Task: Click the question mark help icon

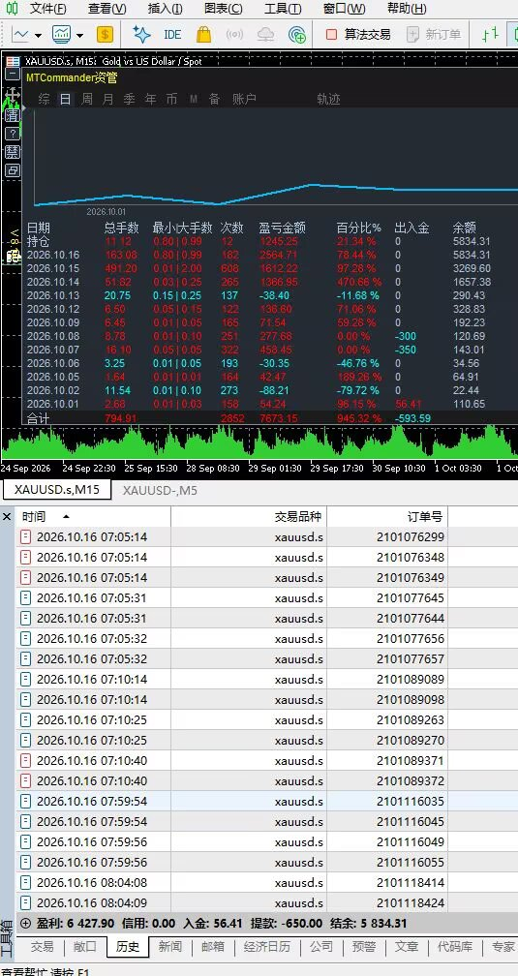Action: point(13,134)
